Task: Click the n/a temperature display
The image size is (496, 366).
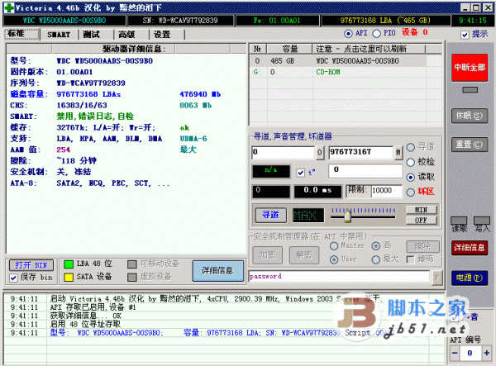Action: click(x=271, y=171)
